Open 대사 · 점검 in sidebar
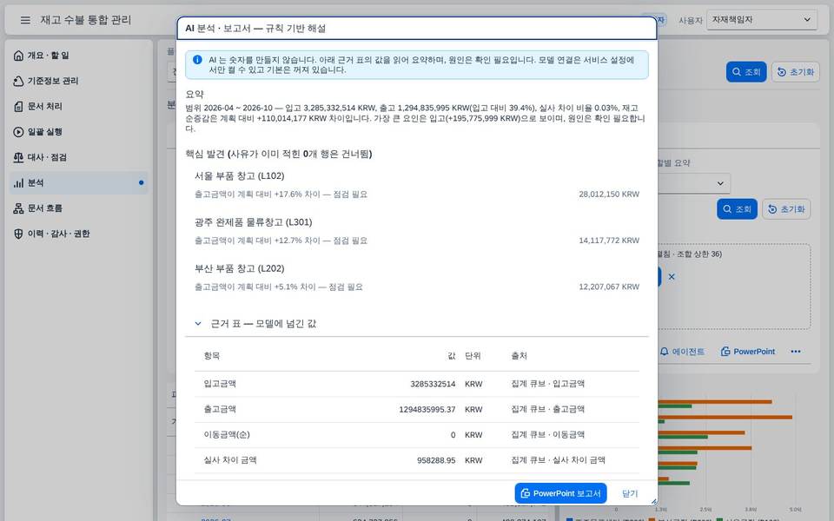Screen dimensions: 834x521 point(79,157)
